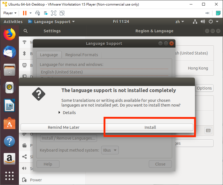Click the volume icon in top bar
Viewport: 223px width, 185px height.
tap(203, 22)
